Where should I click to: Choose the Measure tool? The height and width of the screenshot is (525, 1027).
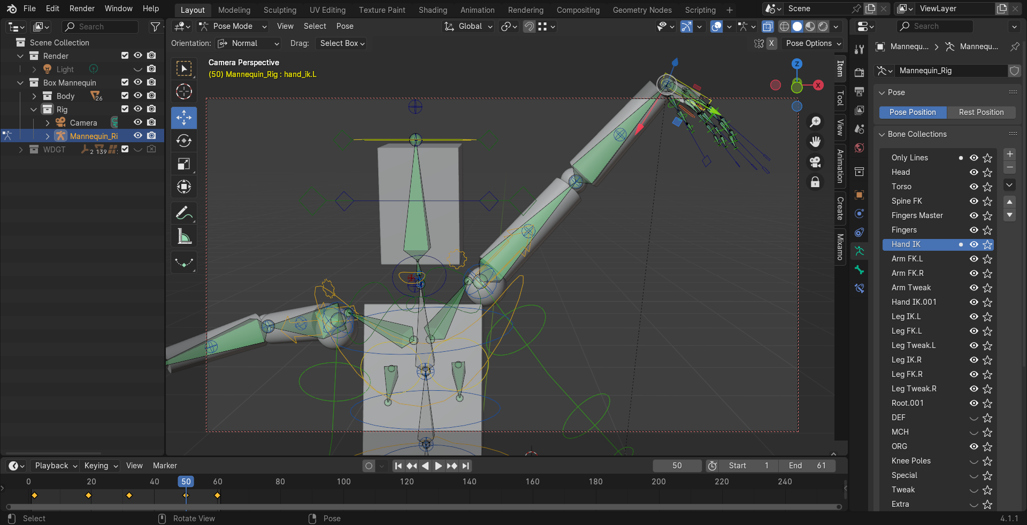184,236
